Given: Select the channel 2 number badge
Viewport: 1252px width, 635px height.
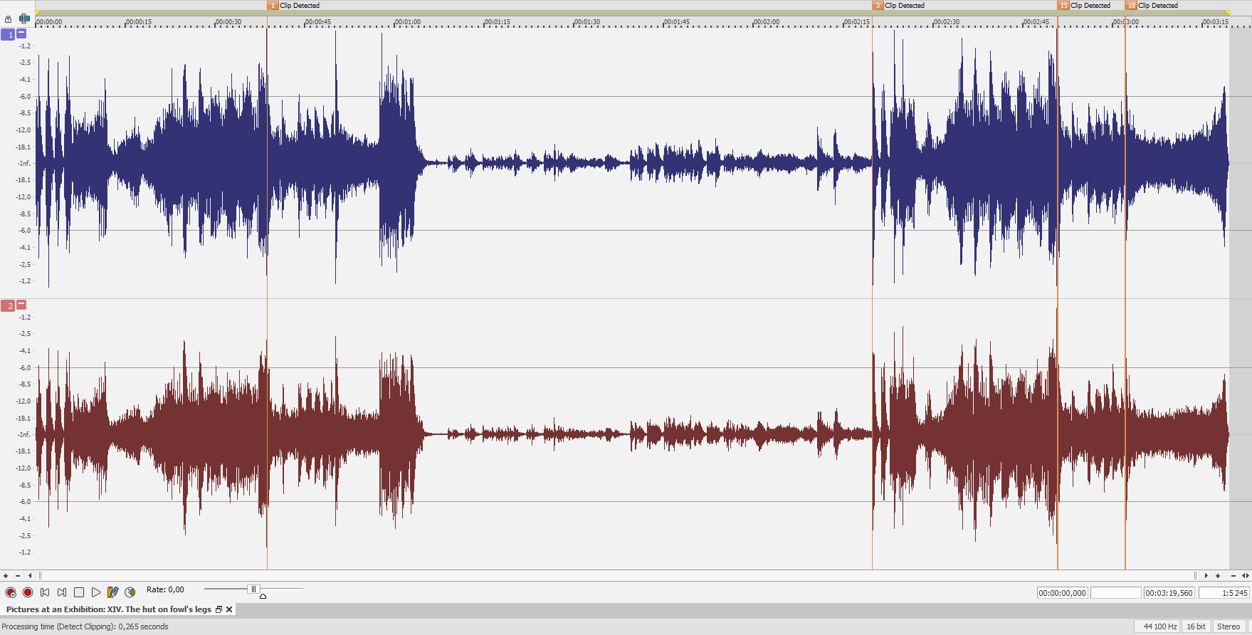Looking at the screenshot, I should [x=9, y=306].
